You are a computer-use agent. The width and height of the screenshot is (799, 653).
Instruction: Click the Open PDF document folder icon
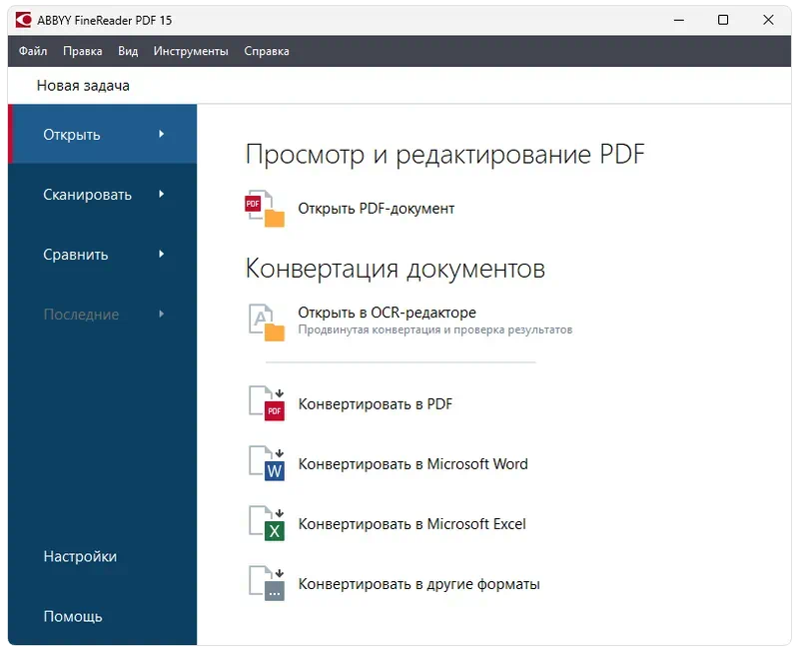tap(266, 209)
